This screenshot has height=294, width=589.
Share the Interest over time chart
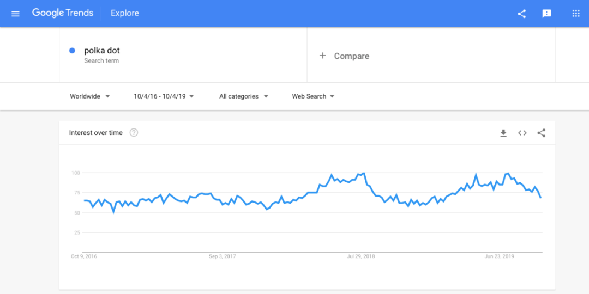tap(541, 133)
